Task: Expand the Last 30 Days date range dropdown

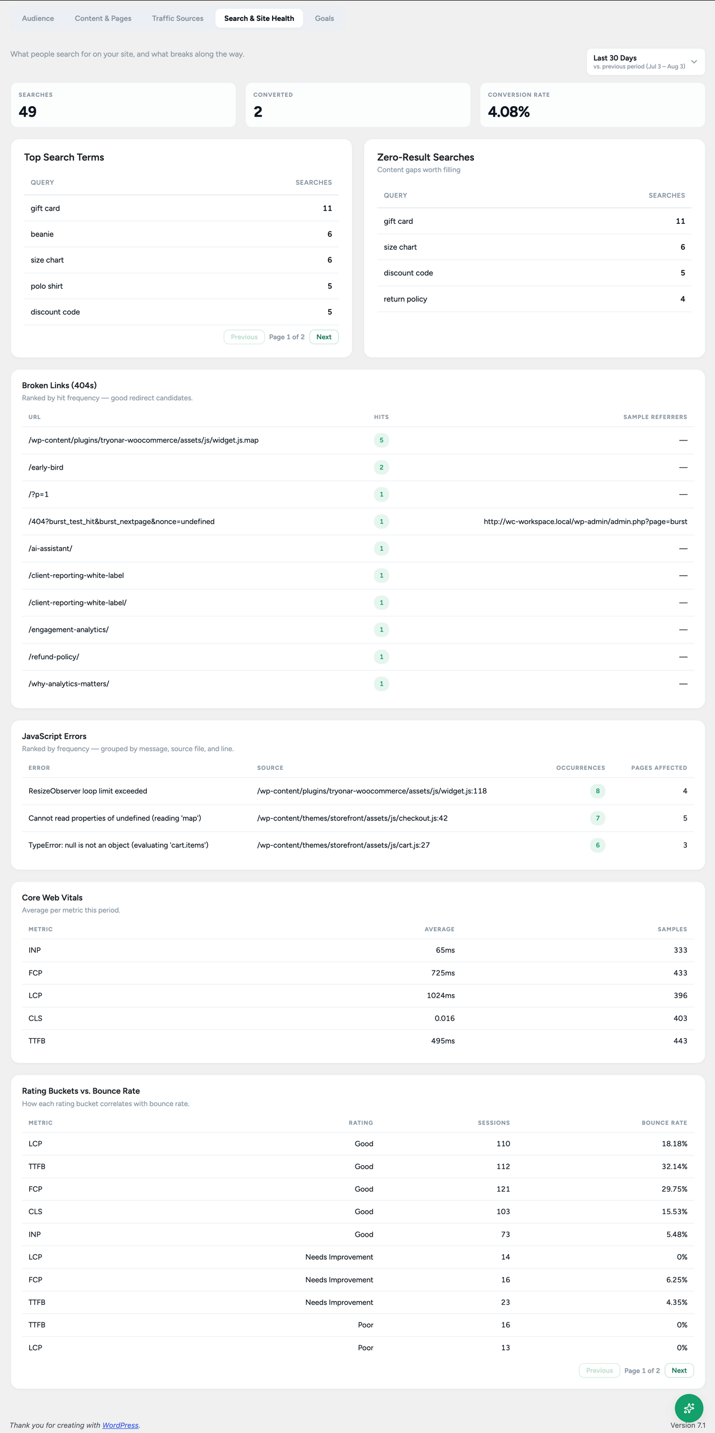Action: (646, 62)
